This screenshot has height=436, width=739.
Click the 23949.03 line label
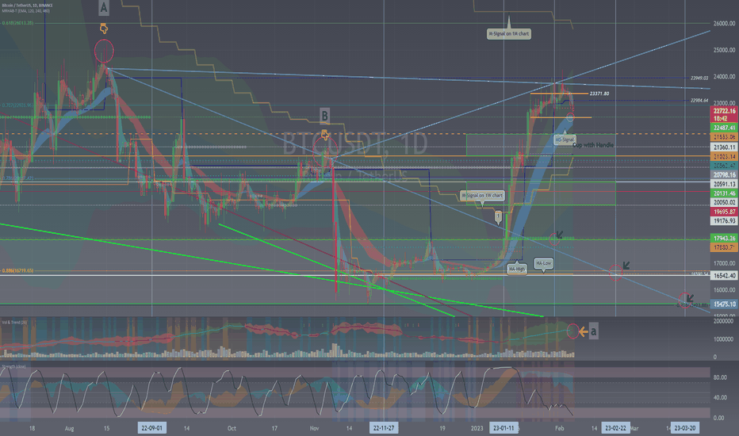pyautogui.click(x=699, y=78)
